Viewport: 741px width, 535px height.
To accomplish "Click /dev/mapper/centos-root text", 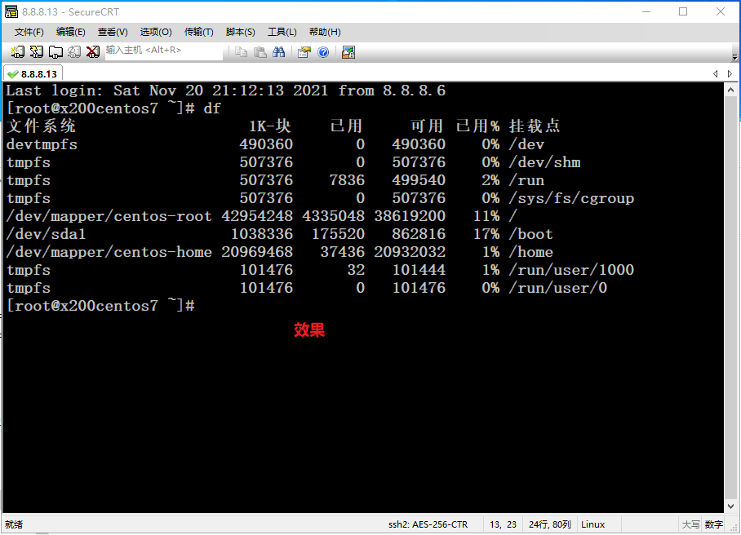I will 109,216.
